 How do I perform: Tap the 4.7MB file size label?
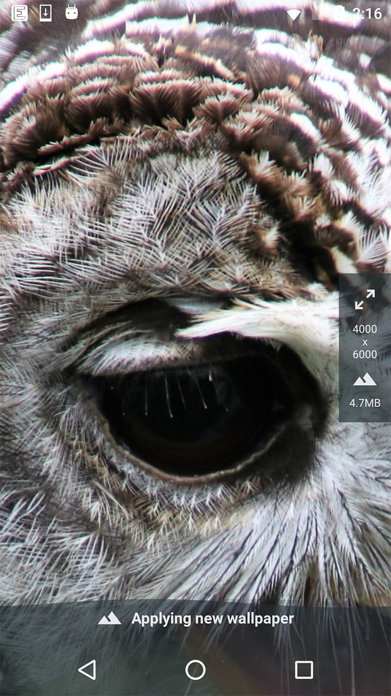pyautogui.click(x=364, y=403)
